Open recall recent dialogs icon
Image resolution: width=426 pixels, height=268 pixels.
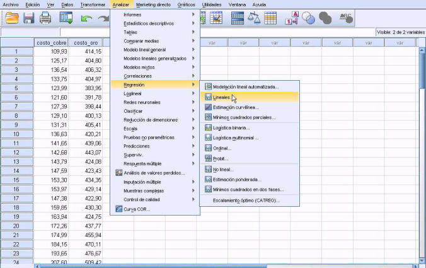pyautogui.click(x=66, y=18)
